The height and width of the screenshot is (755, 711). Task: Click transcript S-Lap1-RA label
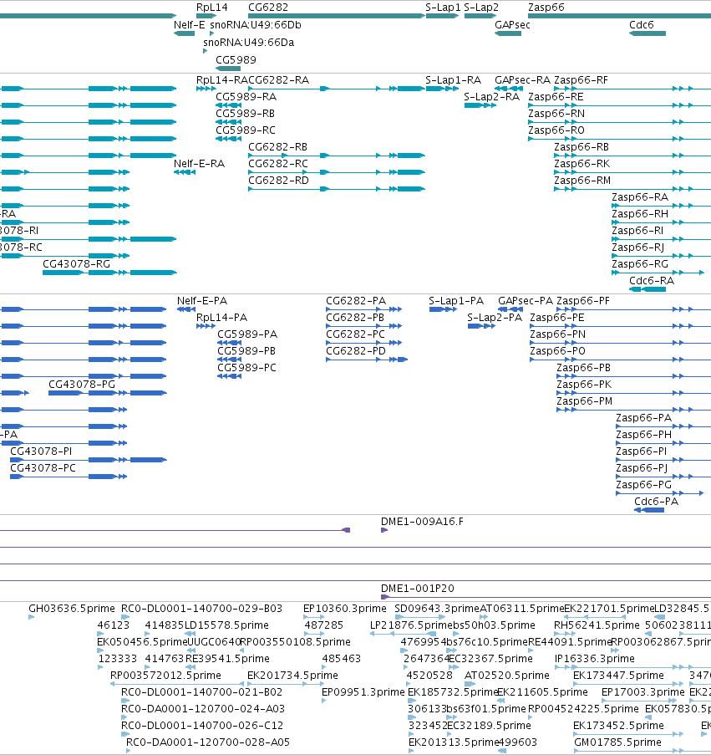(x=453, y=80)
